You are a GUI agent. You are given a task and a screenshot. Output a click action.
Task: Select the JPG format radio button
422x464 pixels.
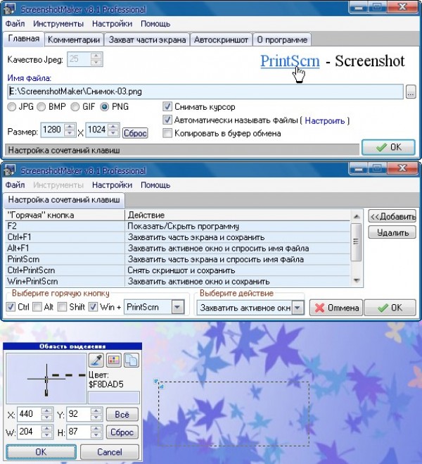click(11, 107)
